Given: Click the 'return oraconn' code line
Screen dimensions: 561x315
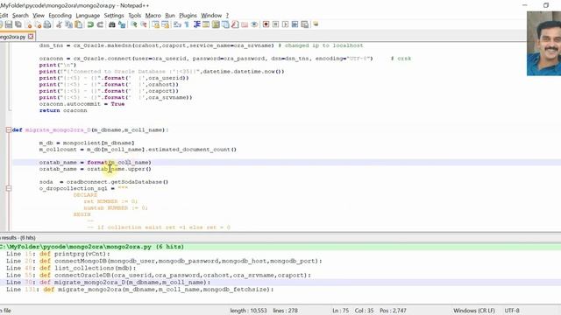Looking at the screenshot, I should click(63, 110).
